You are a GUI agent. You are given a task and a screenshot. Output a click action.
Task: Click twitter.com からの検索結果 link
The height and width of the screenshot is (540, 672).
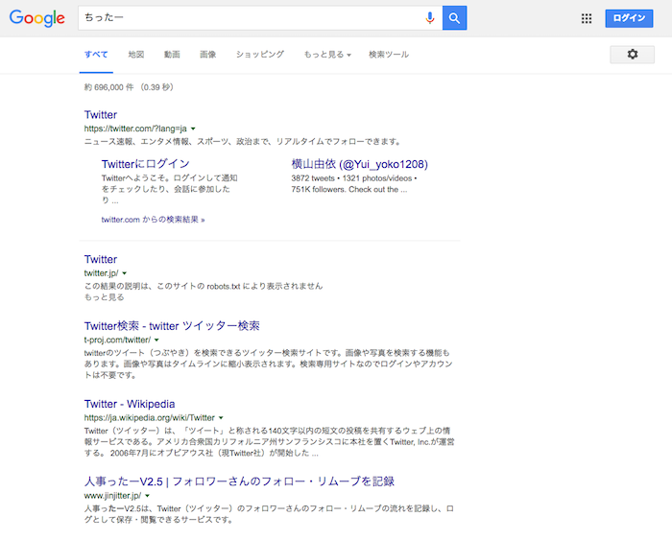coord(153,220)
